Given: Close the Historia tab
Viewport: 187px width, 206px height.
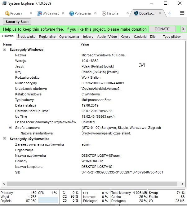Looking at the screenshot, I should point(127,13).
